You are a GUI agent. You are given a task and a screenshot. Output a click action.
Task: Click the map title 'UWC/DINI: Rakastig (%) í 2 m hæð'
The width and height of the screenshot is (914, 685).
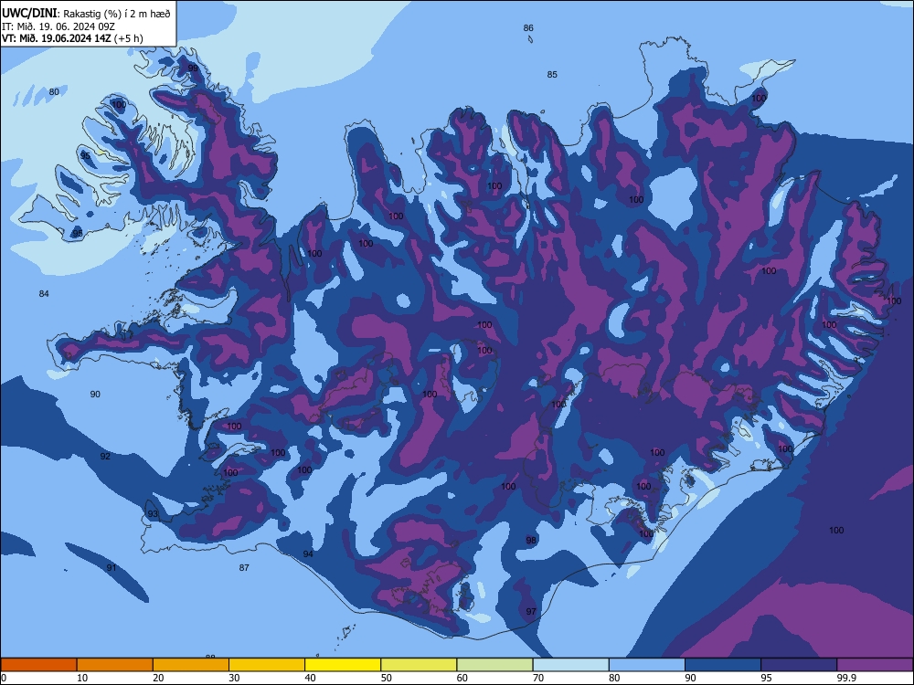coord(86,14)
